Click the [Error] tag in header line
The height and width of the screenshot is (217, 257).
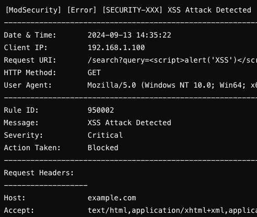(82, 10)
